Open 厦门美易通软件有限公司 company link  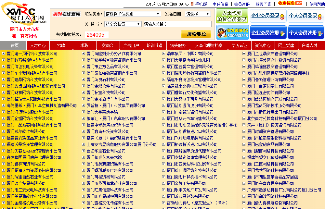32,196
